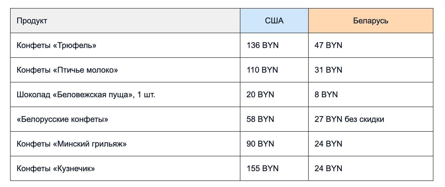The width and height of the screenshot is (445, 187).
Task: Click the blue 'США' header cell
Action: click(x=274, y=21)
